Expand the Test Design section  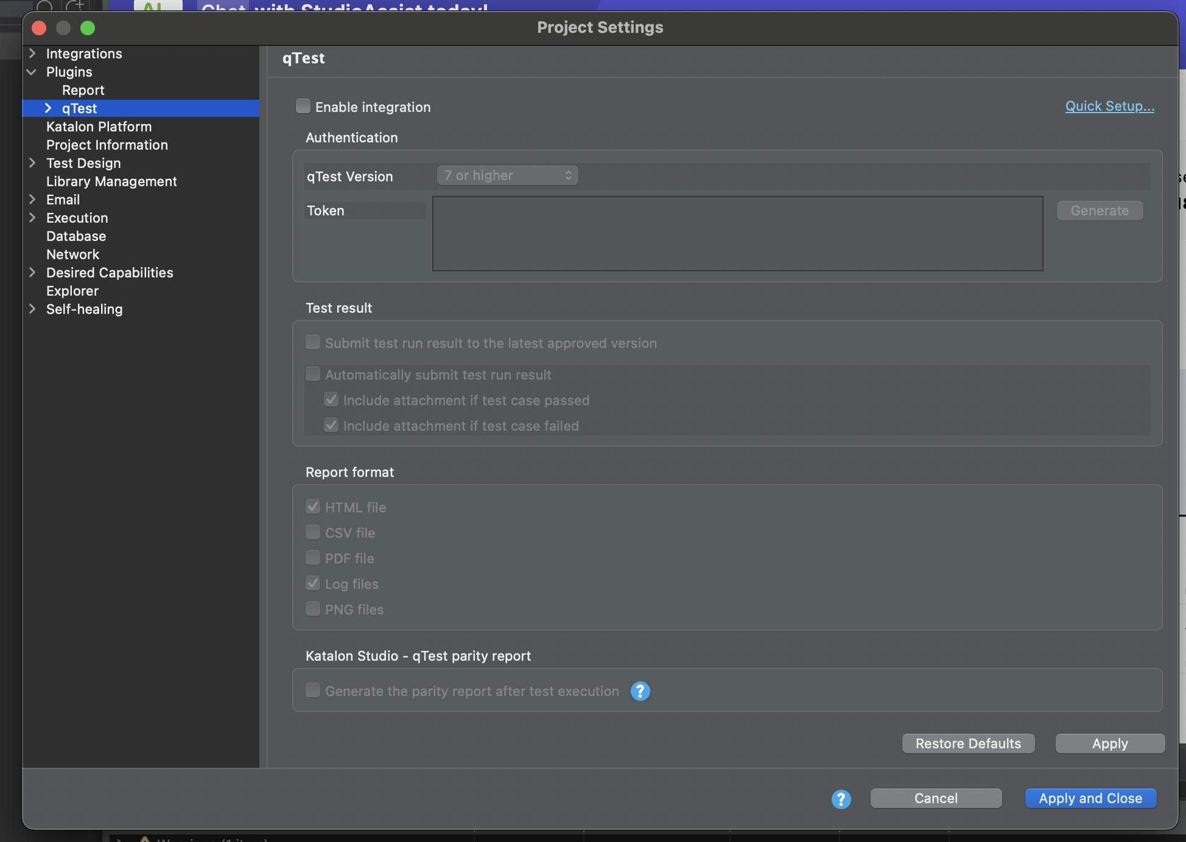(x=33, y=163)
